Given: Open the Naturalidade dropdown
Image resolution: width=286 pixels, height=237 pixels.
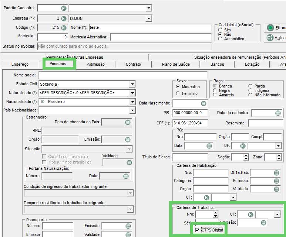Looking at the screenshot, I should point(132,93).
